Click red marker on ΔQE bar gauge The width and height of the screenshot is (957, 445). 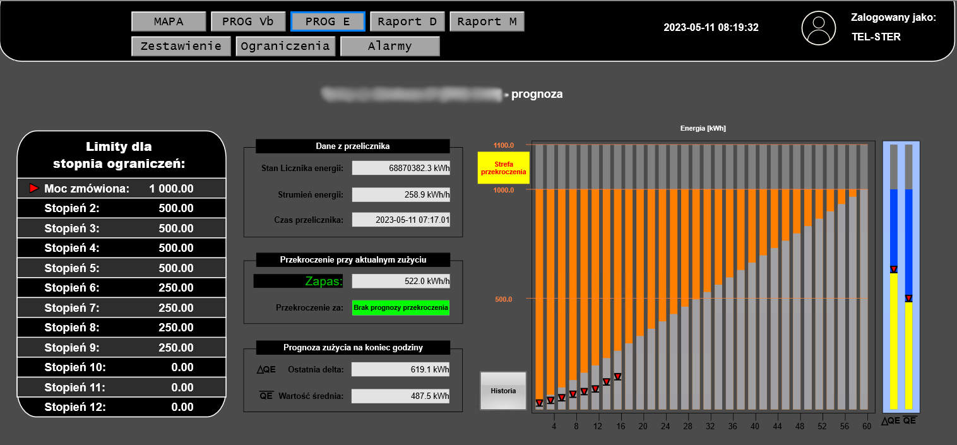(x=893, y=270)
